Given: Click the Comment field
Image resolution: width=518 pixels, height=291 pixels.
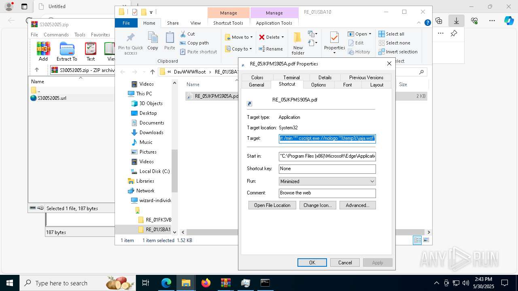Looking at the screenshot, I should [x=327, y=193].
